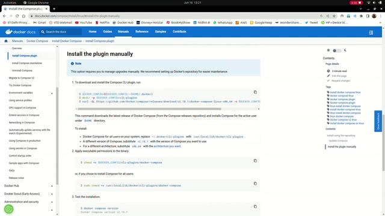This screenshot has height=216, width=385.
Task: Expand Docker Scout (Early Access) section
Action: [52, 194]
